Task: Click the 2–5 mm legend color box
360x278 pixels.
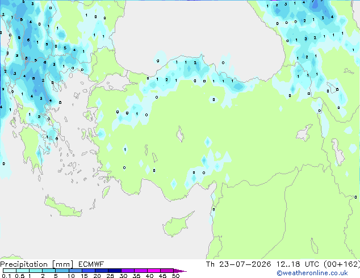Action: click(49, 271)
